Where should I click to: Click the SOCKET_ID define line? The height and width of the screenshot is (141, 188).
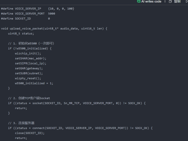pos(25,19)
